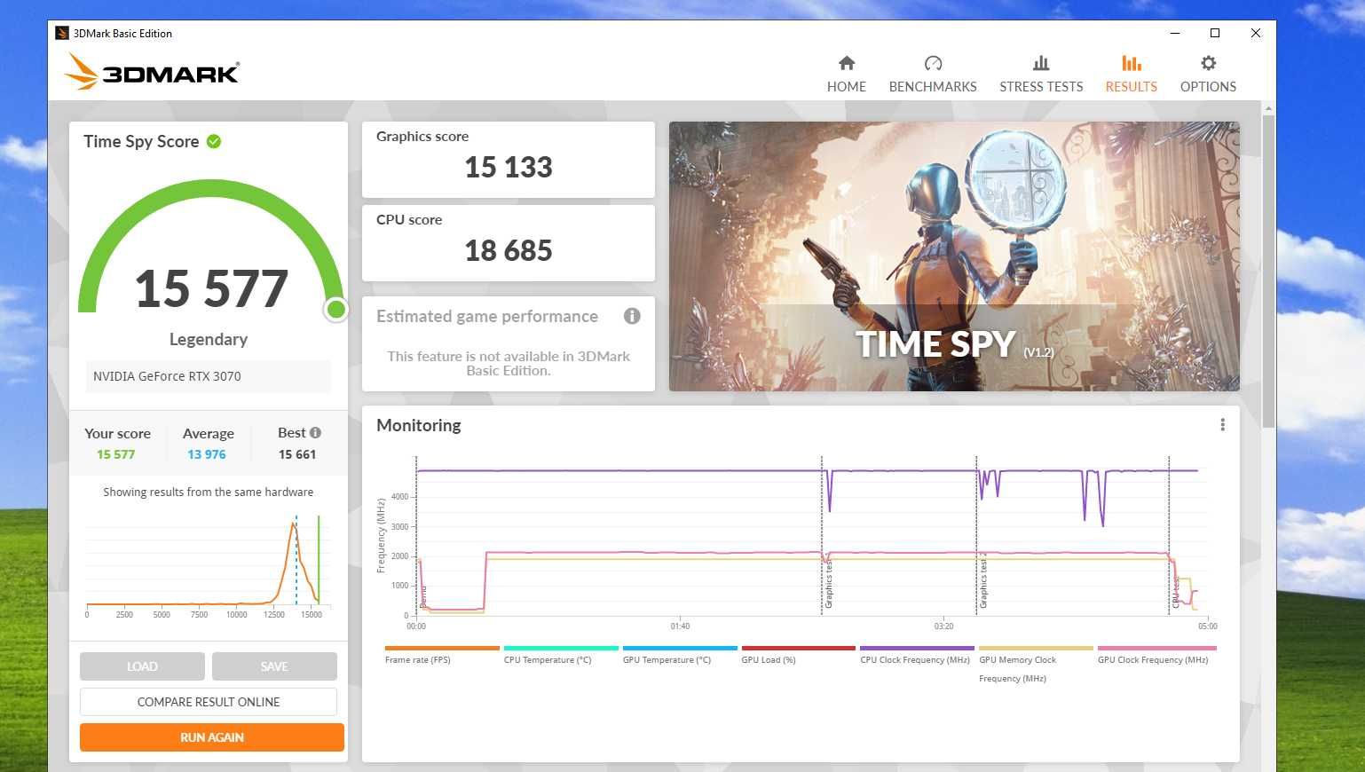Click the CPU score value 18 685
This screenshot has width=1365, height=772.
tap(509, 250)
